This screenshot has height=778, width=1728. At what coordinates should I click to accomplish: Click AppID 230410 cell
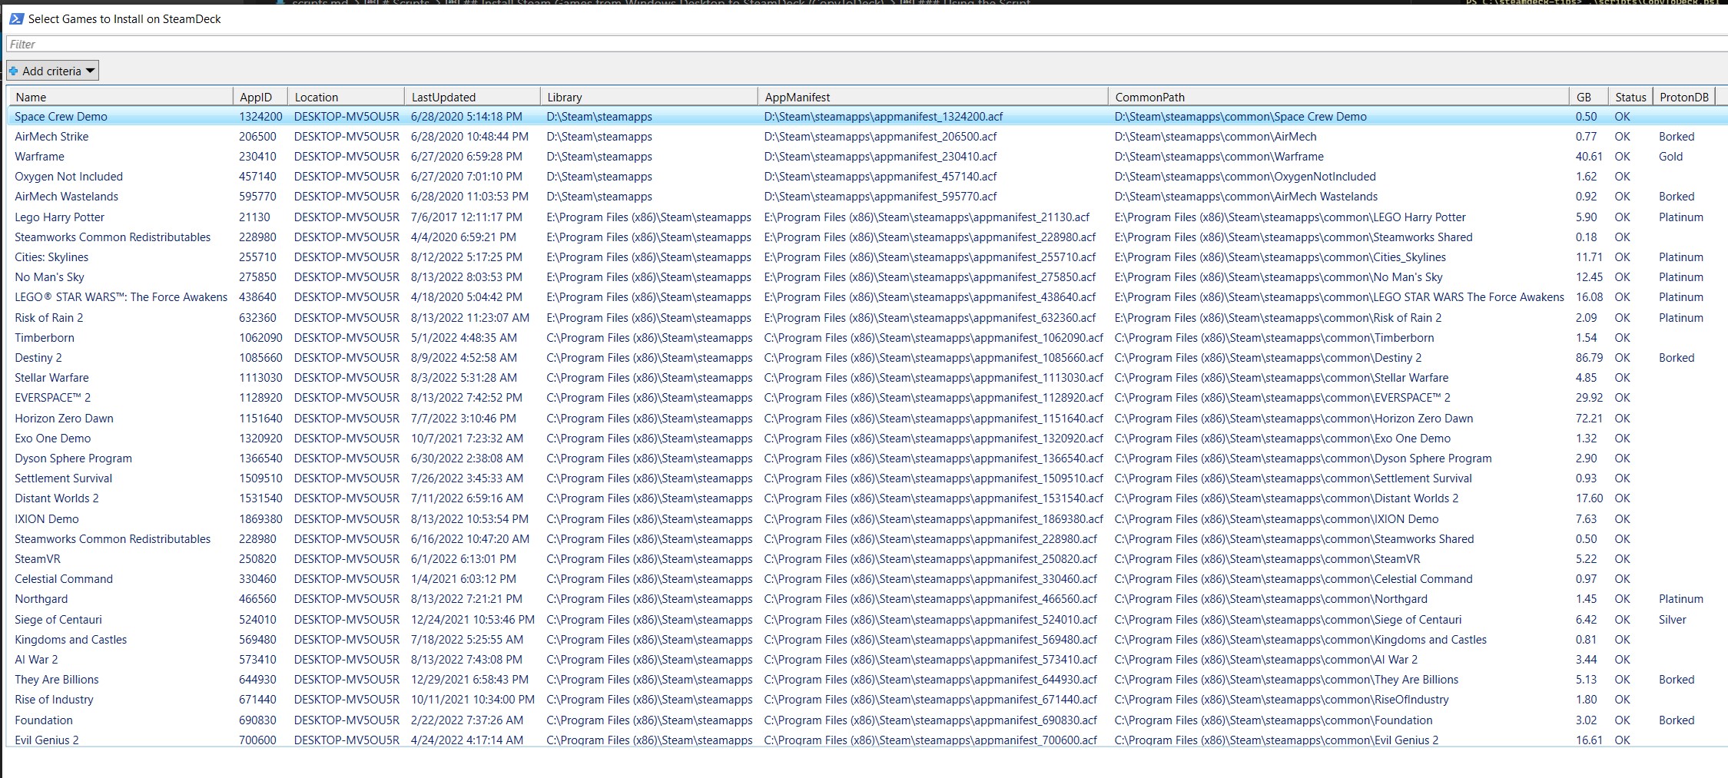(x=257, y=157)
